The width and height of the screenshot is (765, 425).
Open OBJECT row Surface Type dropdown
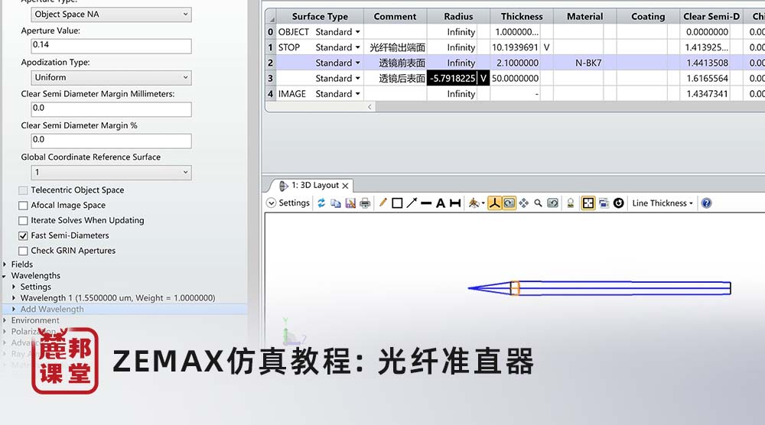click(357, 32)
